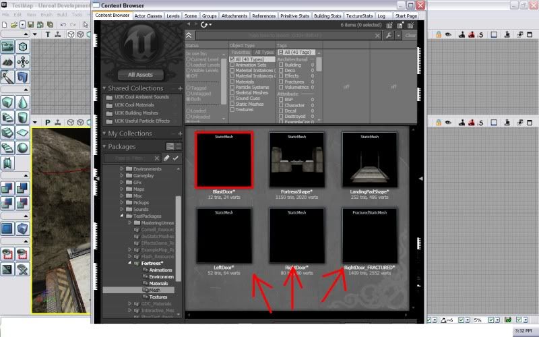Screen dimensions: 539x337
Task: Collapse filter panel with double chevron icon
Action: coord(189,36)
